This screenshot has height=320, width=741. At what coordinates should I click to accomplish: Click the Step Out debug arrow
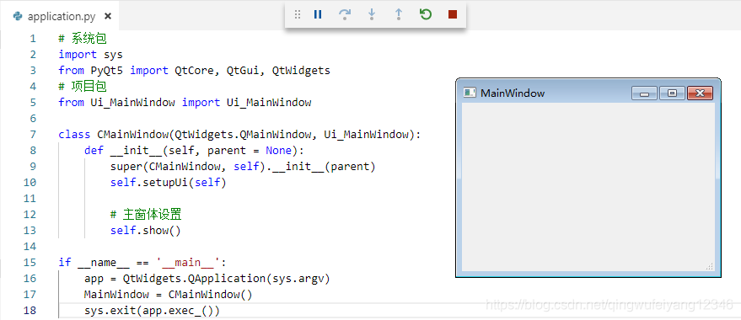pyautogui.click(x=399, y=14)
